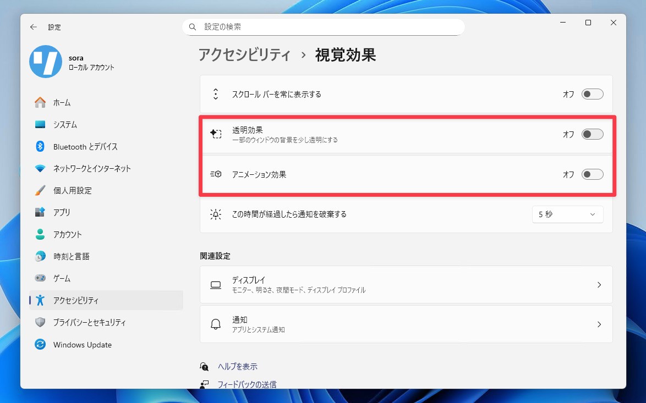646x403 pixels.
Task: Open the ヘルプを表示 help link
Action: click(237, 367)
